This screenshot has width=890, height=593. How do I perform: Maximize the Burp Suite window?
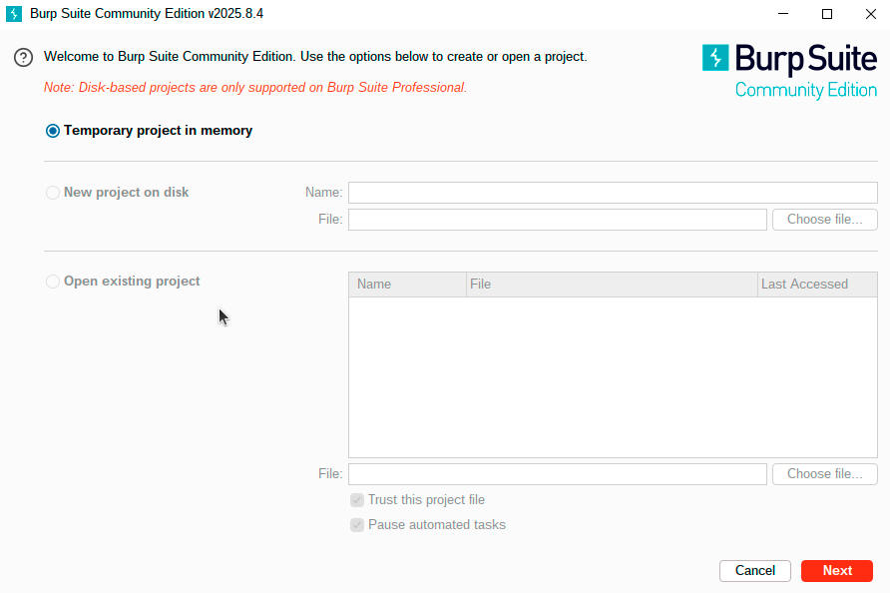coord(827,14)
